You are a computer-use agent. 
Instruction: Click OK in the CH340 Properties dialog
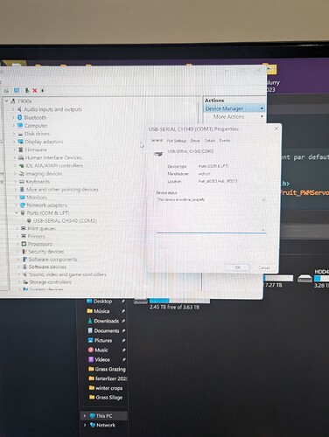coord(237,267)
